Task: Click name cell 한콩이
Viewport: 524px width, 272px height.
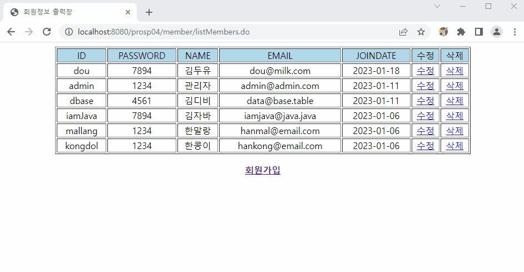Action: 198,146
